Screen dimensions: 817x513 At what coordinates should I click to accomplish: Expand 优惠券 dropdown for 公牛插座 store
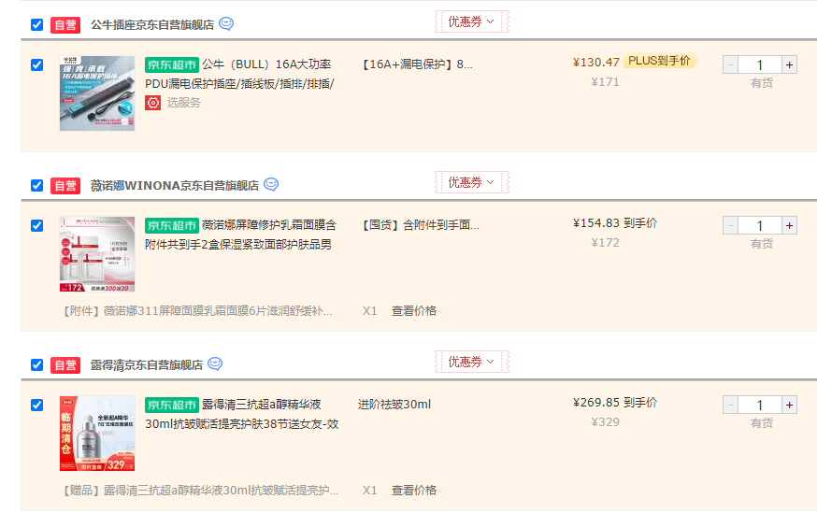click(471, 21)
